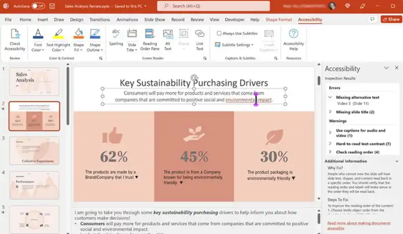Open Alt Text pane
This screenshot has height=234, width=403.
coord(168,40)
